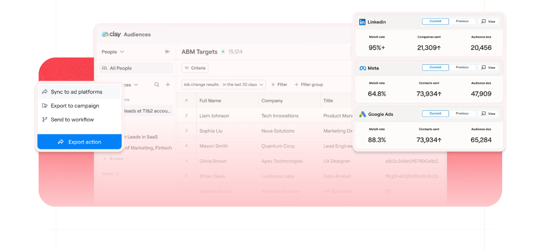This screenshot has width=538, height=251.
Task: Click the Filter group button
Action: click(309, 84)
